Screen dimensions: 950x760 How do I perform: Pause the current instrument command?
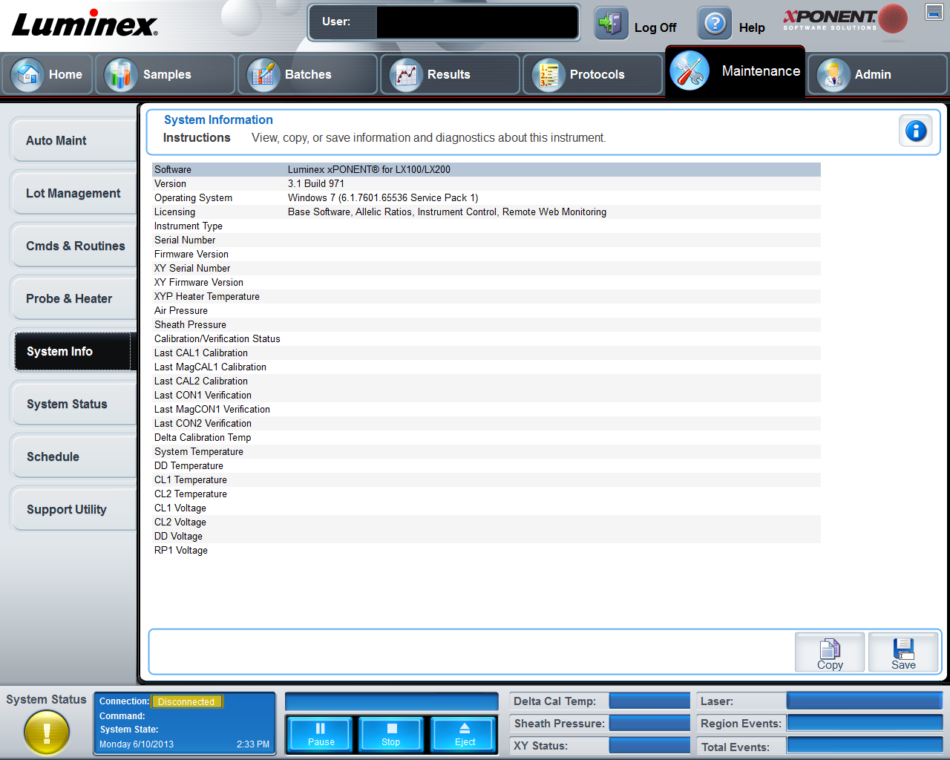click(319, 733)
